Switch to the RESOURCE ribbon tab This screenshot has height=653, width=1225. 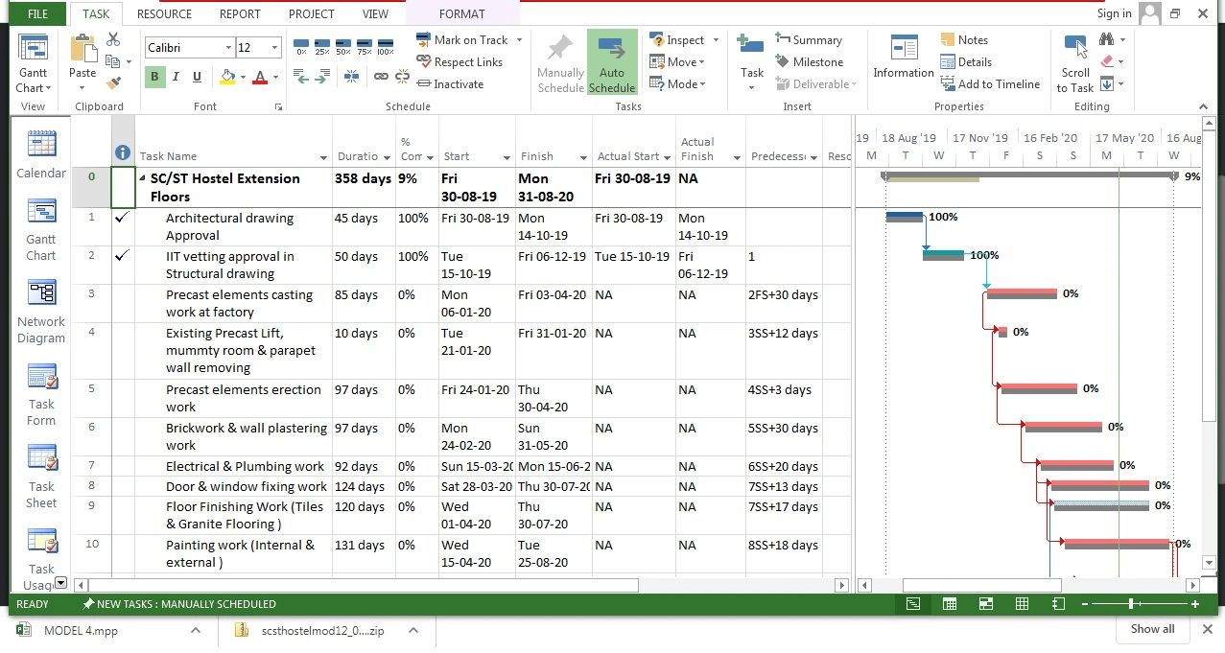pyautogui.click(x=164, y=13)
